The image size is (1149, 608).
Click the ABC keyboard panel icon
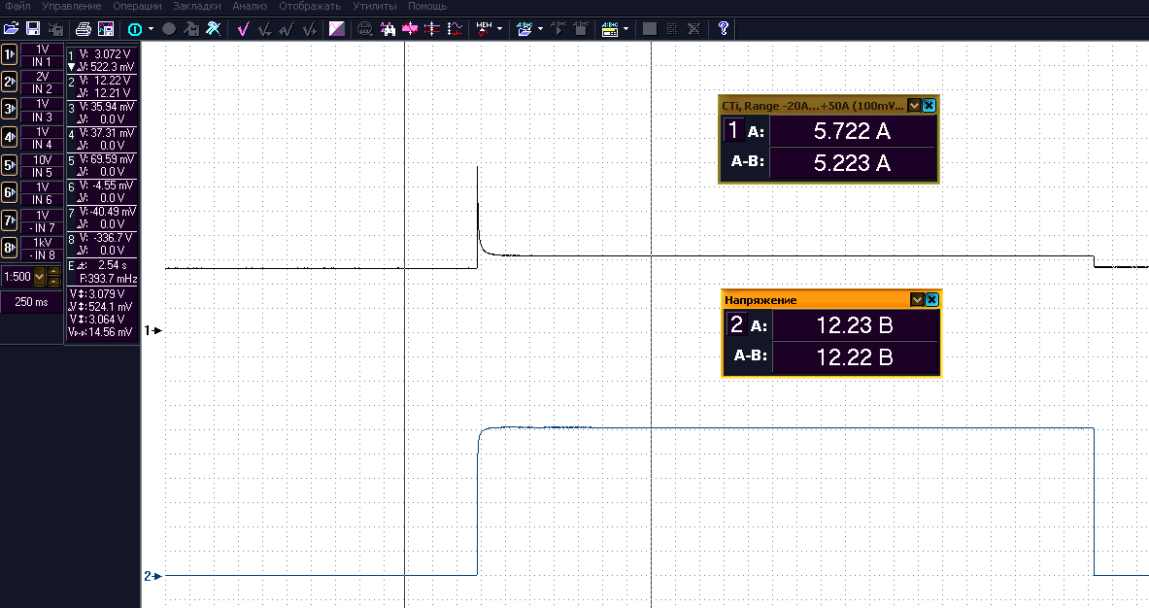click(x=610, y=28)
